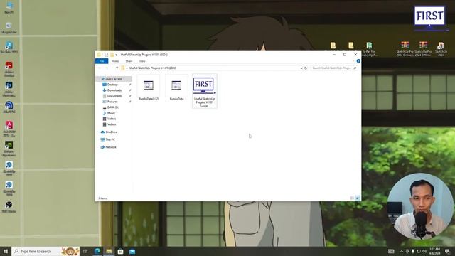Switch to the Home ribbon tab
The width and height of the screenshot is (455, 256).
[x=115, y=61]
